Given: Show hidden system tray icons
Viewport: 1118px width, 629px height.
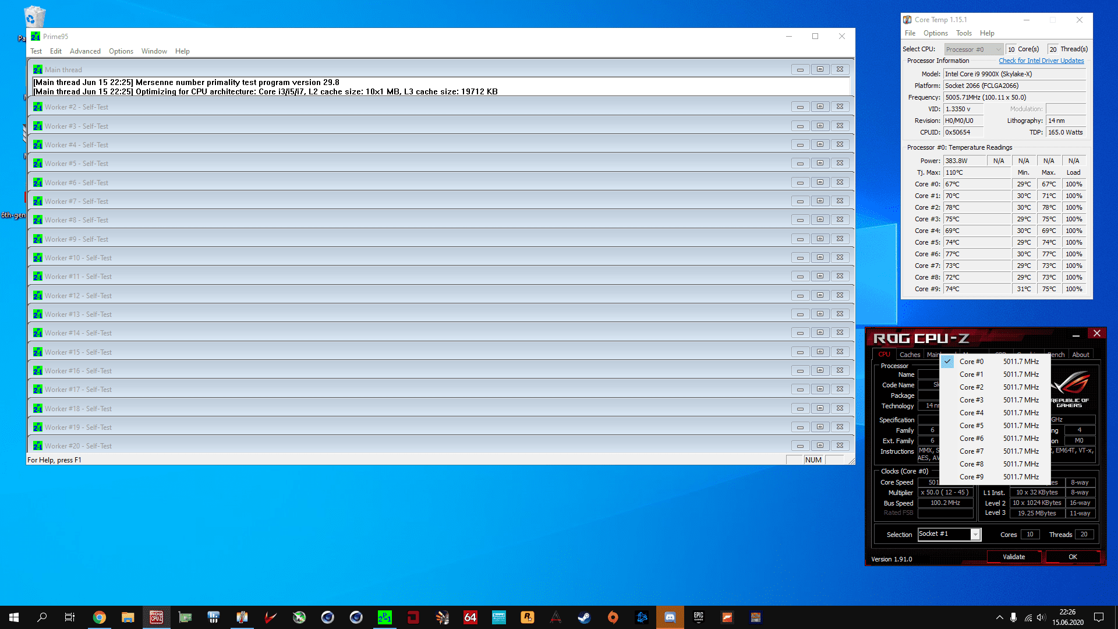Looking at the screenshot, I should coord(999,617).
